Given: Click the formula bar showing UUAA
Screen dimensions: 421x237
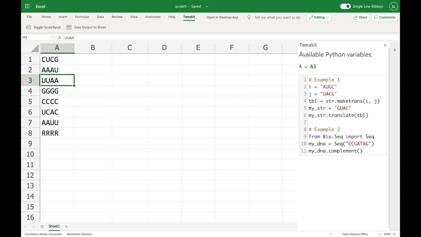Looking at the screenshot, I should pos(231,38).
